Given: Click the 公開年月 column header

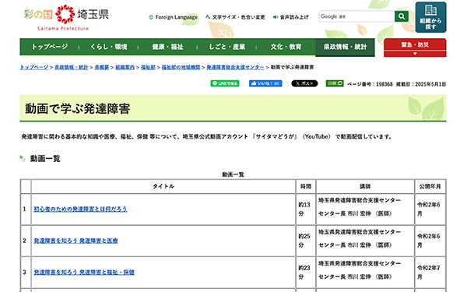Looking at the screenshot, I should 430,187.
